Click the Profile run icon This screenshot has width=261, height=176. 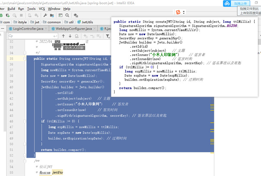point(15,15)
